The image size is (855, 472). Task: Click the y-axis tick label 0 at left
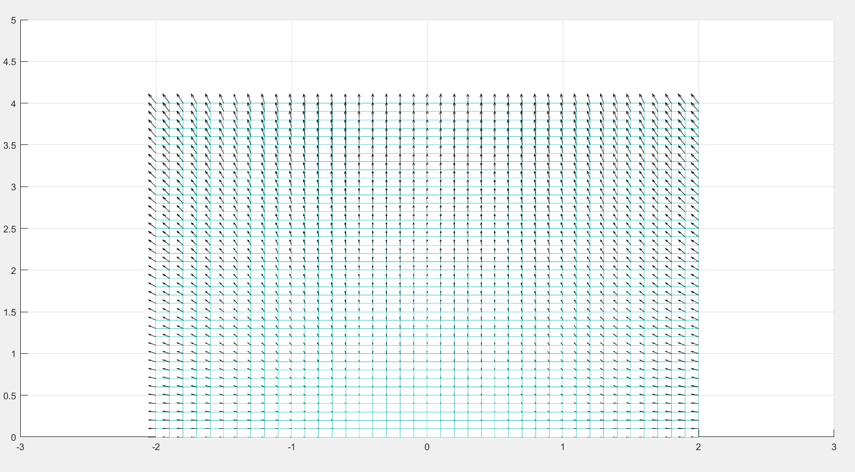(x=13, y=438)
